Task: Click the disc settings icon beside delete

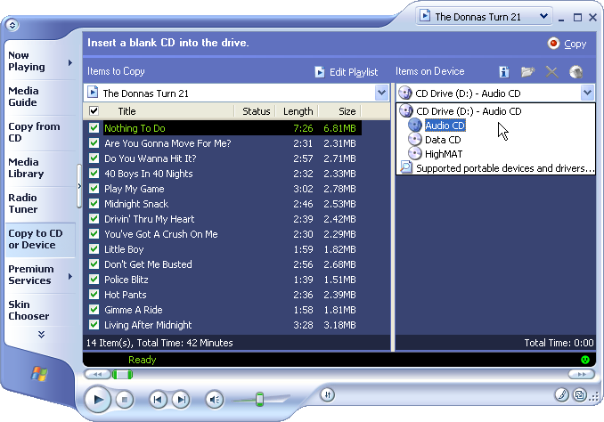Action: point(575,71)
